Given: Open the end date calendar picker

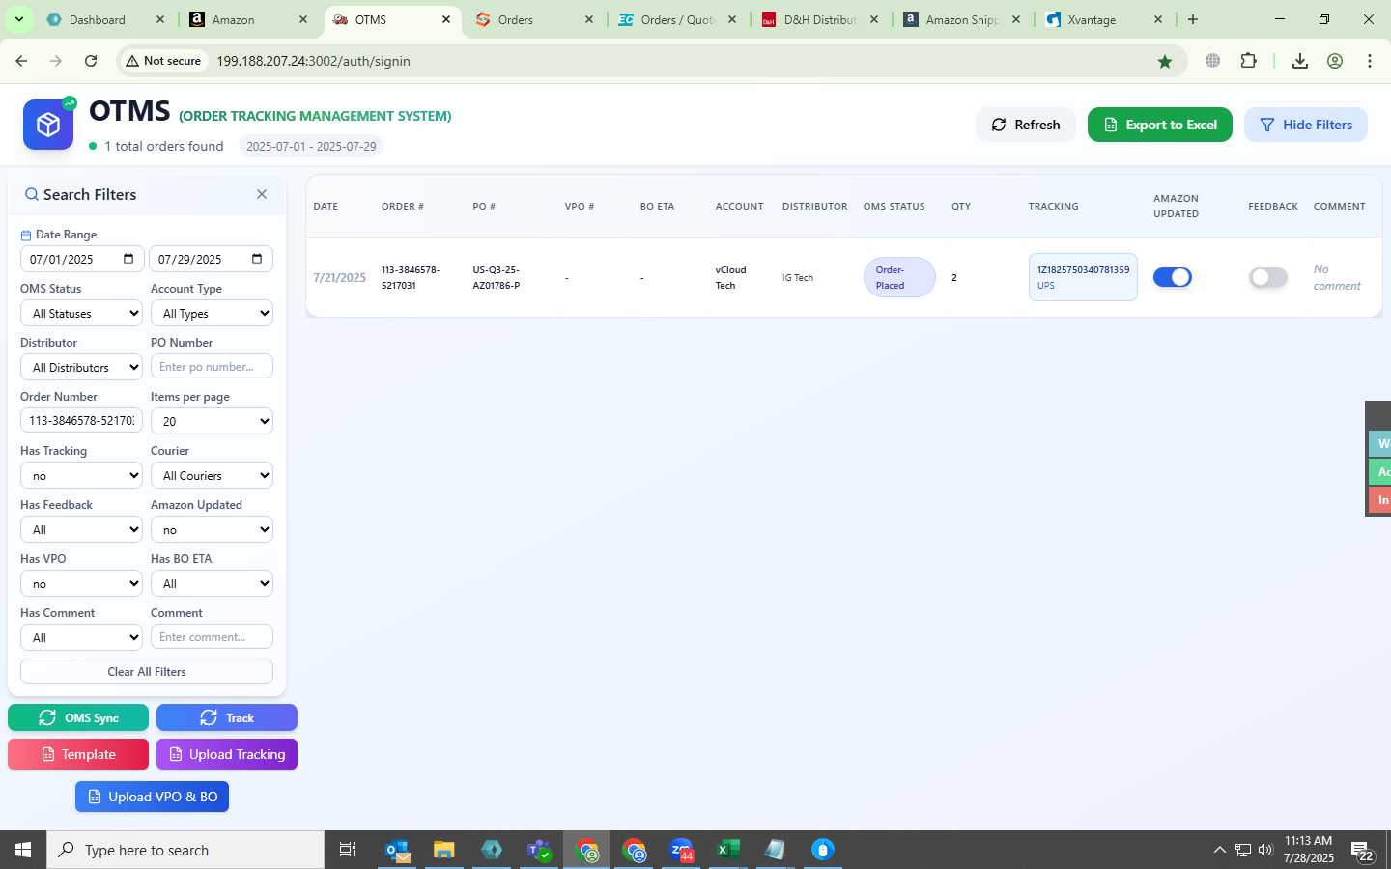Looking at the screenshot, I should point(257,259).
